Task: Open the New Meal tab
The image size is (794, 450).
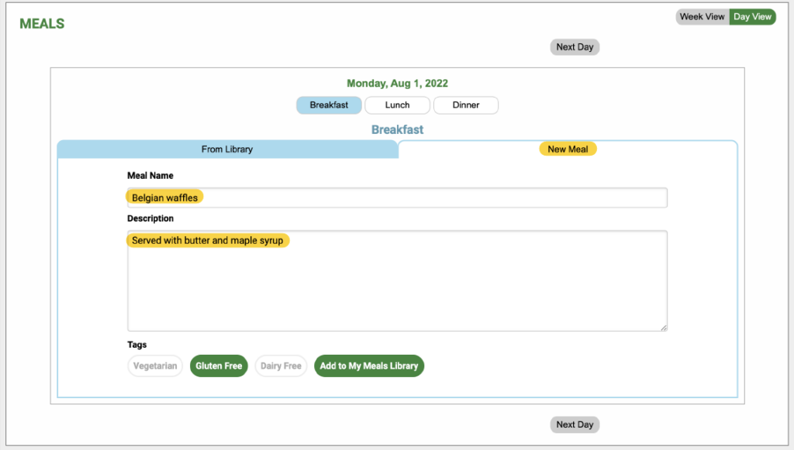Action: 568,149
